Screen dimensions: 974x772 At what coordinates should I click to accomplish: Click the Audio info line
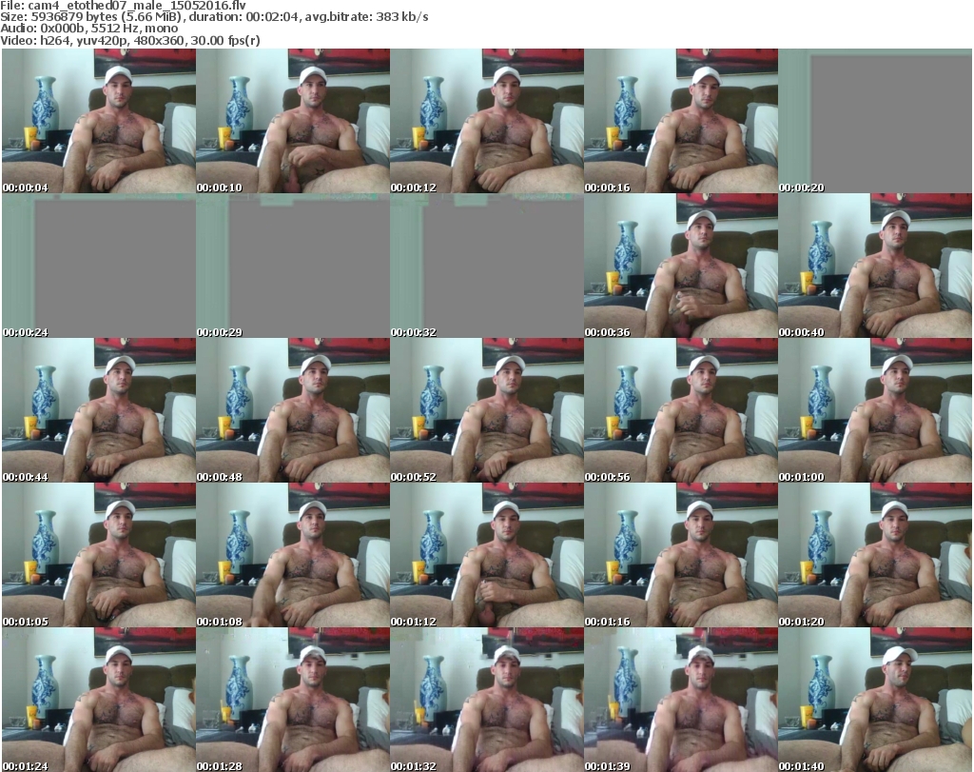click(x=88, y=29)
